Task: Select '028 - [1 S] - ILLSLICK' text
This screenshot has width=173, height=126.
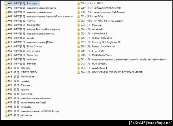Action: click(92, 3)
